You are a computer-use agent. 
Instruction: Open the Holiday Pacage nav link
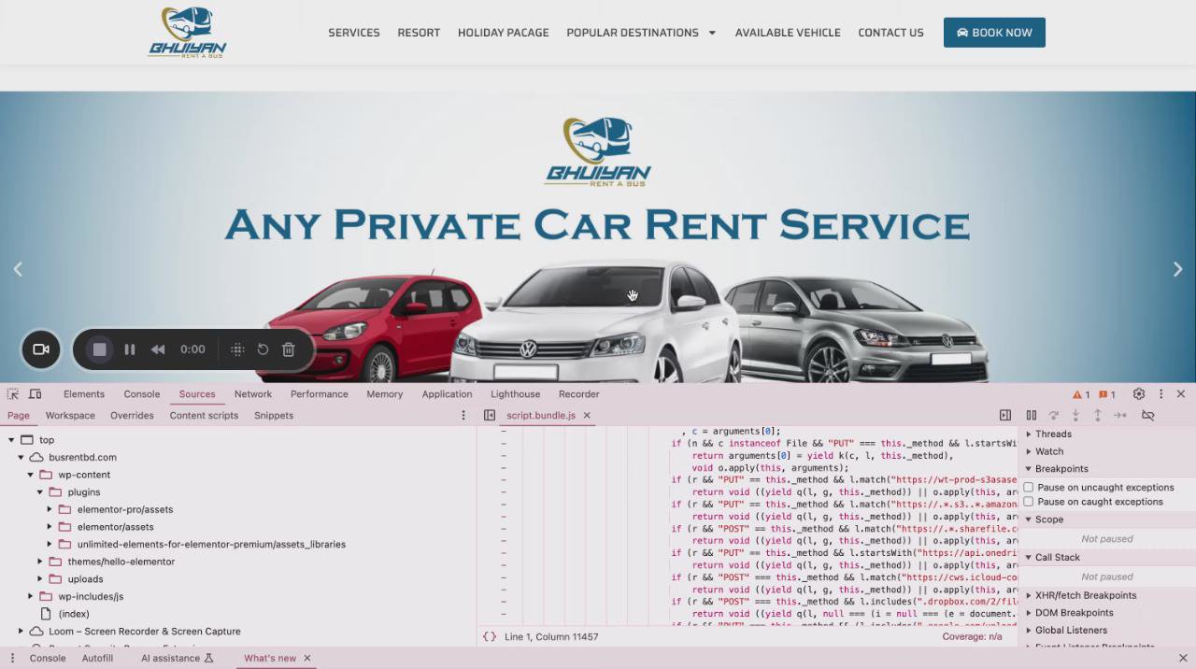tap(504, 33)
